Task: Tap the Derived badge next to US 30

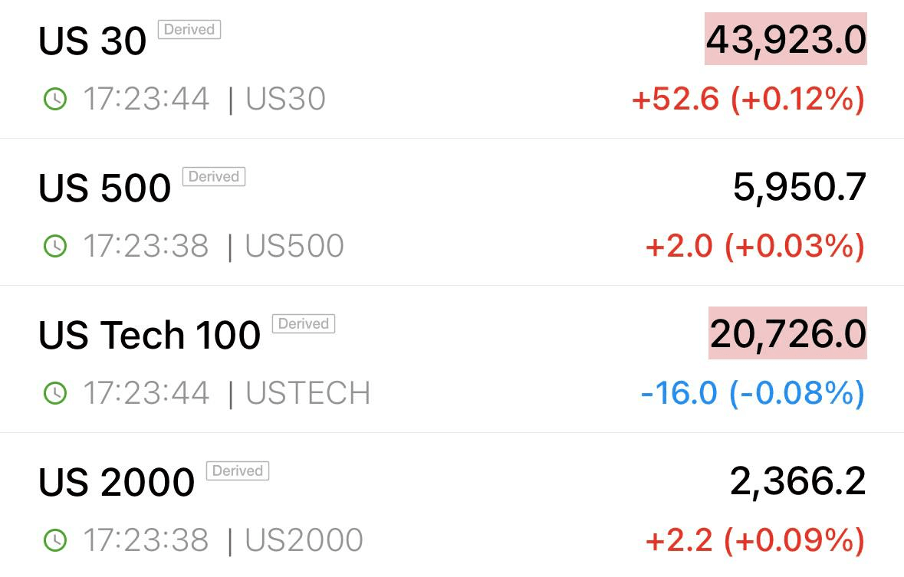Action: tap(189, 29)
